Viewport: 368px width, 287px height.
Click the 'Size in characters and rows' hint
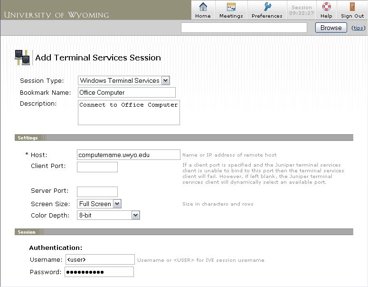218,204
